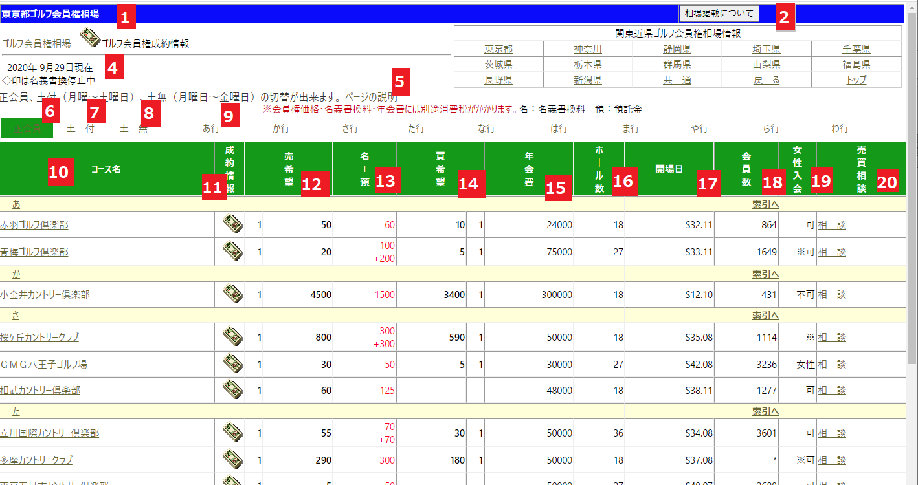
Task: Select the 千葉県 prefecture link
Action: click(856, 49)
